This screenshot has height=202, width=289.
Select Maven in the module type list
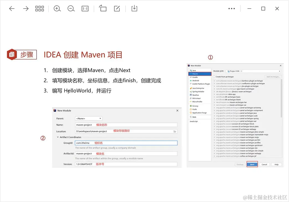pos(200,74)
